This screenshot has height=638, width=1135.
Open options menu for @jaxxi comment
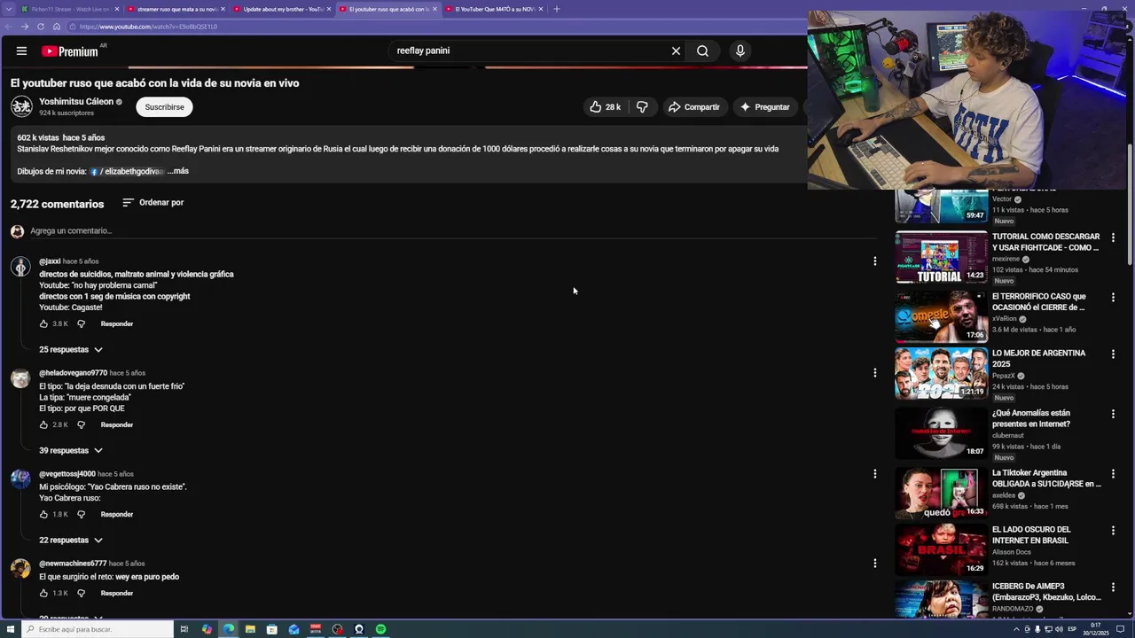(874, 261)
